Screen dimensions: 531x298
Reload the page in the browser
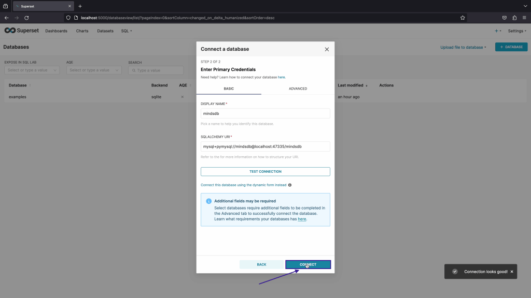pos(27,18)
